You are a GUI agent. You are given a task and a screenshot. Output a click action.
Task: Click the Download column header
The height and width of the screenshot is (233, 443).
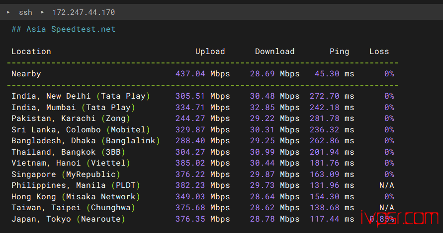[274, 51]
